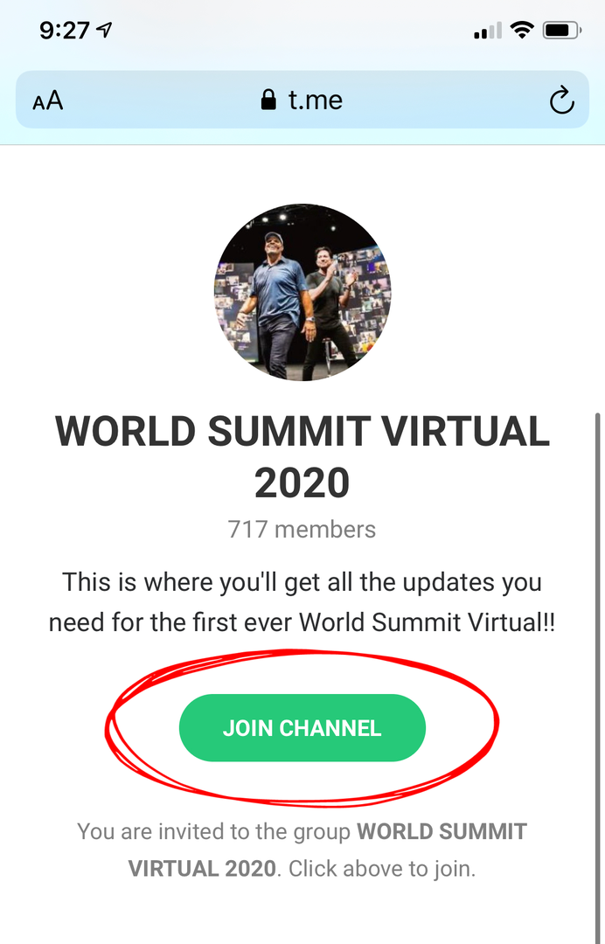Tap the cellular signal bars

pyautogui.click(x=488, y=30)
